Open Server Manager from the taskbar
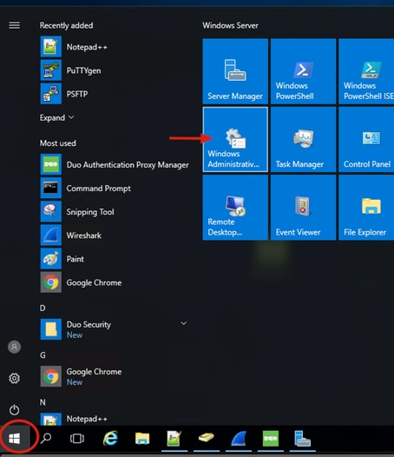Image resolution: width=394 pixels, height=457 pixels. point(302,438)
